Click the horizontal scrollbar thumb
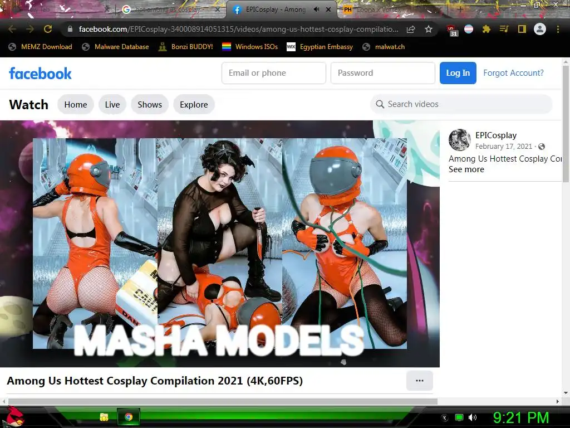 coord(222,401)
